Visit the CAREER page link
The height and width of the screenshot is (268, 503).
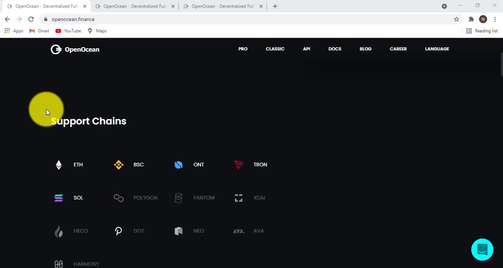click(x=398, y=49)
